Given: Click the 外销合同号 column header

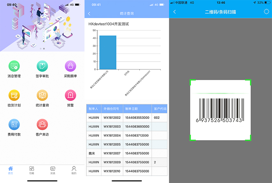Looking at the screenshot, I should pos(112,109).
